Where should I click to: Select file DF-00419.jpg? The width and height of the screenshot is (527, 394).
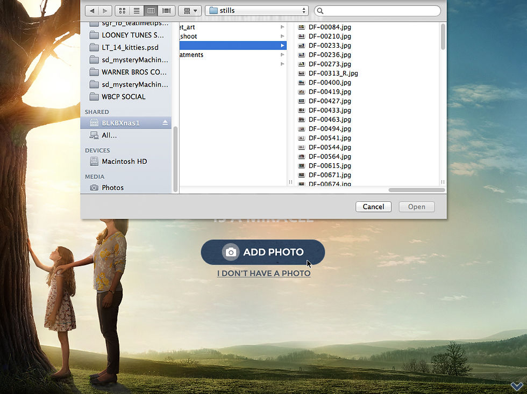click(x=329, y=92)
